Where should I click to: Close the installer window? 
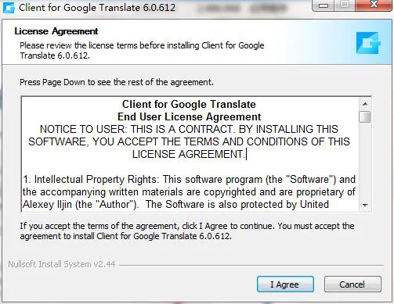click(374, 5)
